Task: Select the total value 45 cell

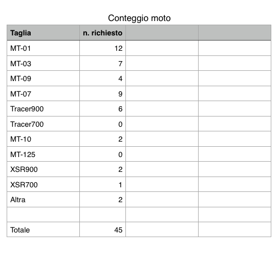Action: coord(102,229)
